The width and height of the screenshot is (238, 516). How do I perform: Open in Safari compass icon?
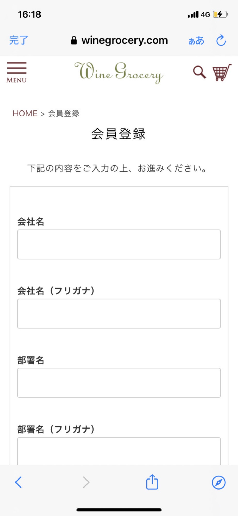click(x=218, y=482)
